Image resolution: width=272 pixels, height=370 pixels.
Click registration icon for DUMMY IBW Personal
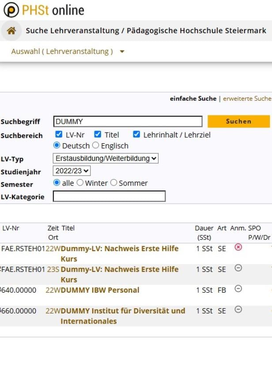point(238,289)
